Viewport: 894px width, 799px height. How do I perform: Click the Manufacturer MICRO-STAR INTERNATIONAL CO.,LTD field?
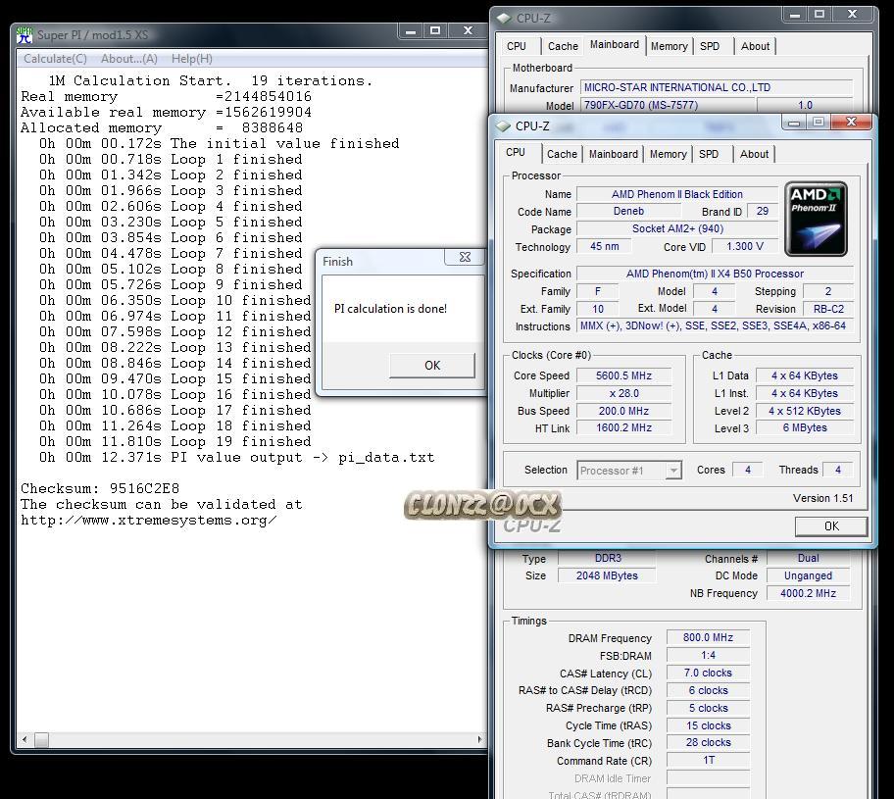717,87
